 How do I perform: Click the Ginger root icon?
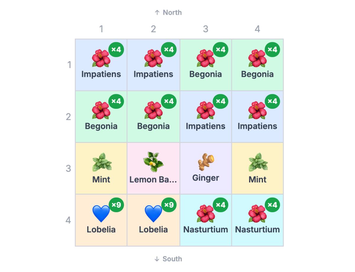pyautogui.click(x=206, y=161)
